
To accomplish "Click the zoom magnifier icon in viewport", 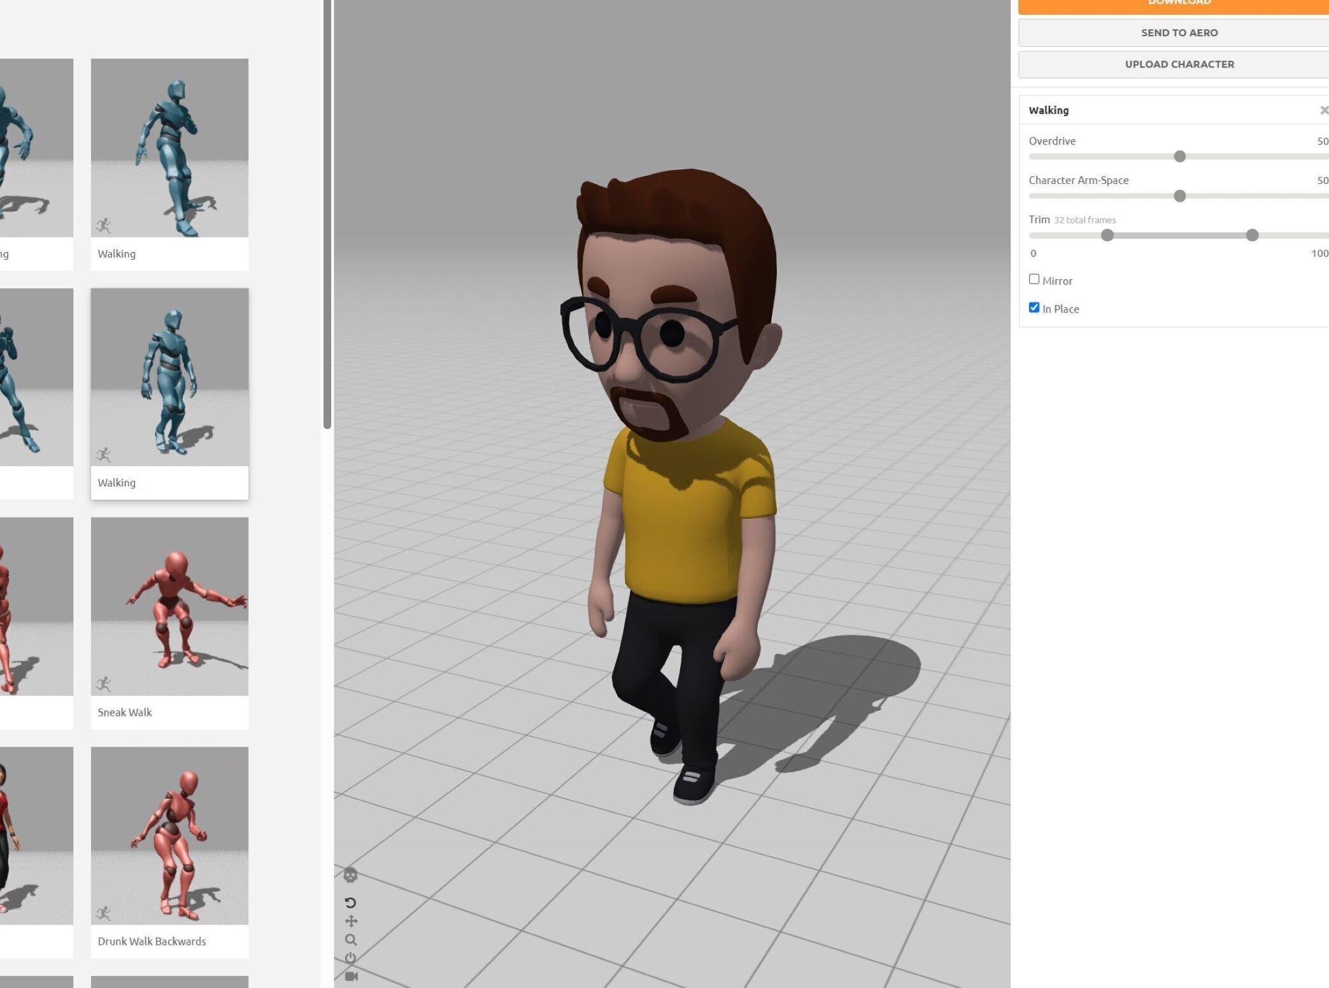I will [x=351, y=940].
